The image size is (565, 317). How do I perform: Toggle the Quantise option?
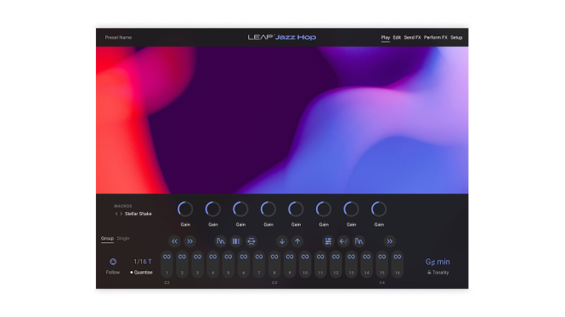click(x=141, y=272)
